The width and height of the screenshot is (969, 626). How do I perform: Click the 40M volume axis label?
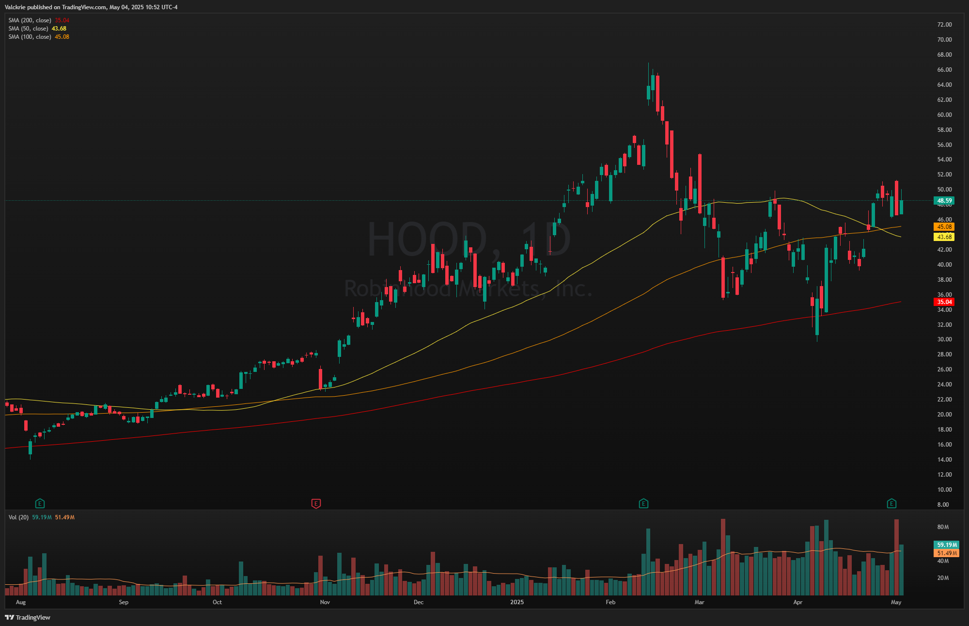click(943, 561)
